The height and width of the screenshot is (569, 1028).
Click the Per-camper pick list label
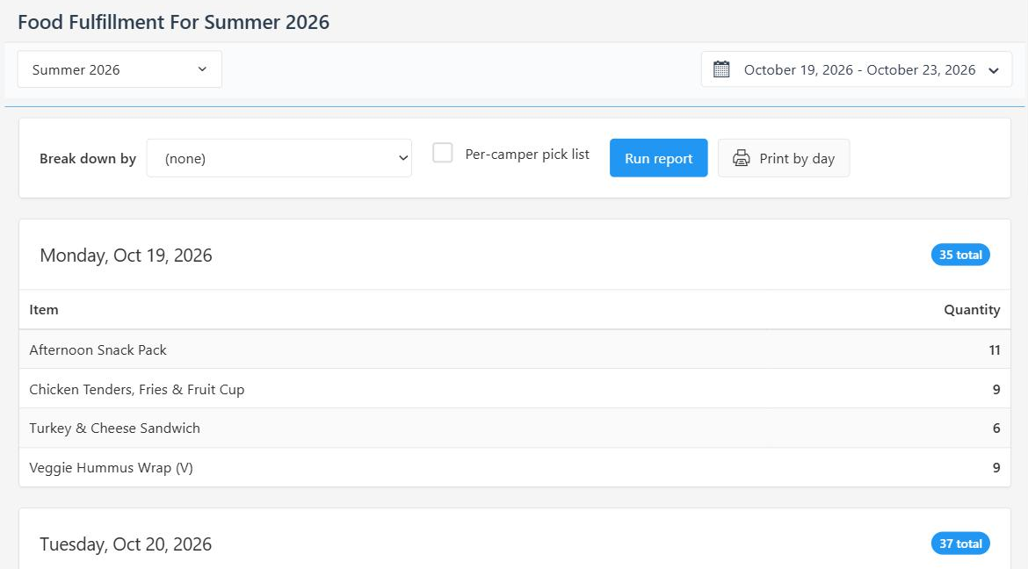527,154
